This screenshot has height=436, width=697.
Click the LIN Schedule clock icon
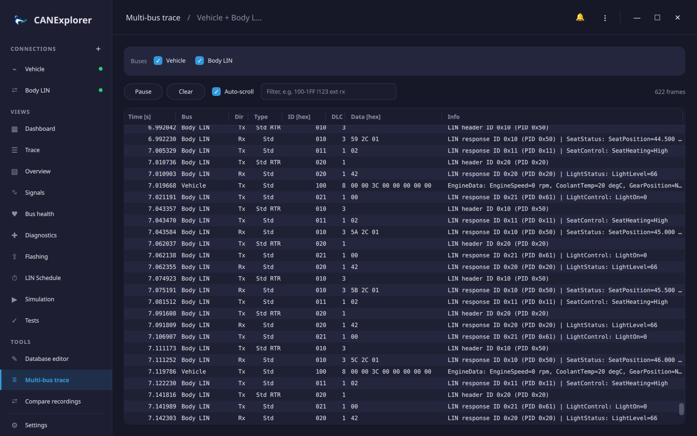coord(15,278)
